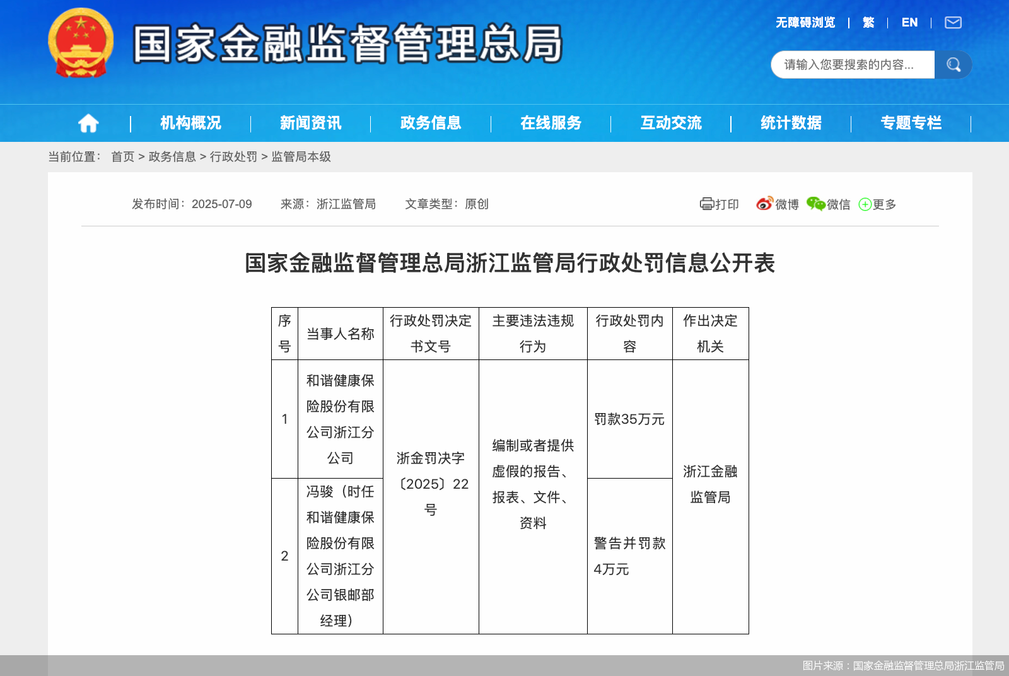Go to 行政处罚 in breadcrumb
The image size is (1009, 676).
[233, 156]
